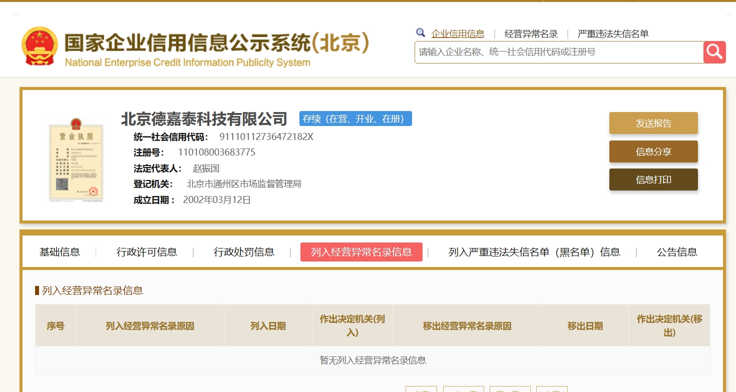Click the 信息分享 button

(653, 151)
